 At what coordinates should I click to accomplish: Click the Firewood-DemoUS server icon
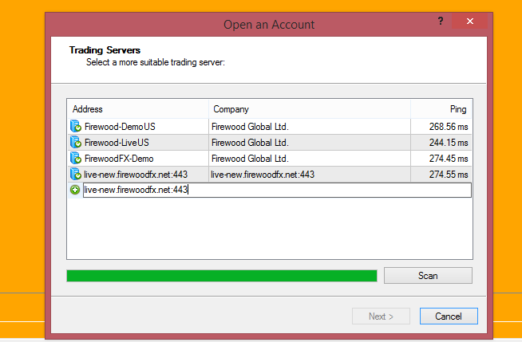pyautogui.click(x=76, y=126)
